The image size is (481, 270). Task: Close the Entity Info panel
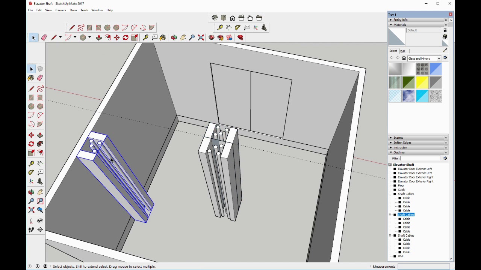point(446,20)
